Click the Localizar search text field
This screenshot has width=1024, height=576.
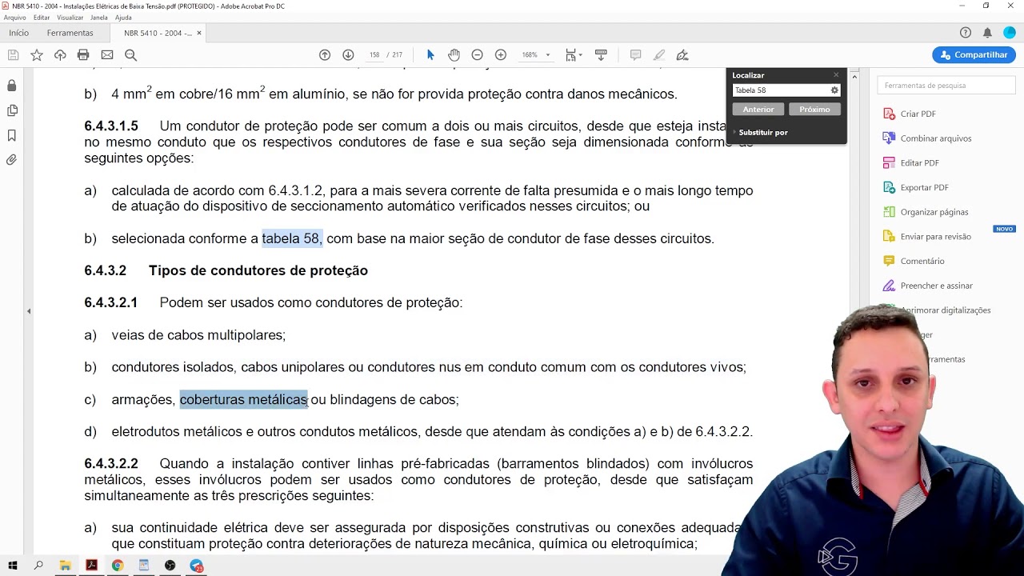[x=781, y=90]
